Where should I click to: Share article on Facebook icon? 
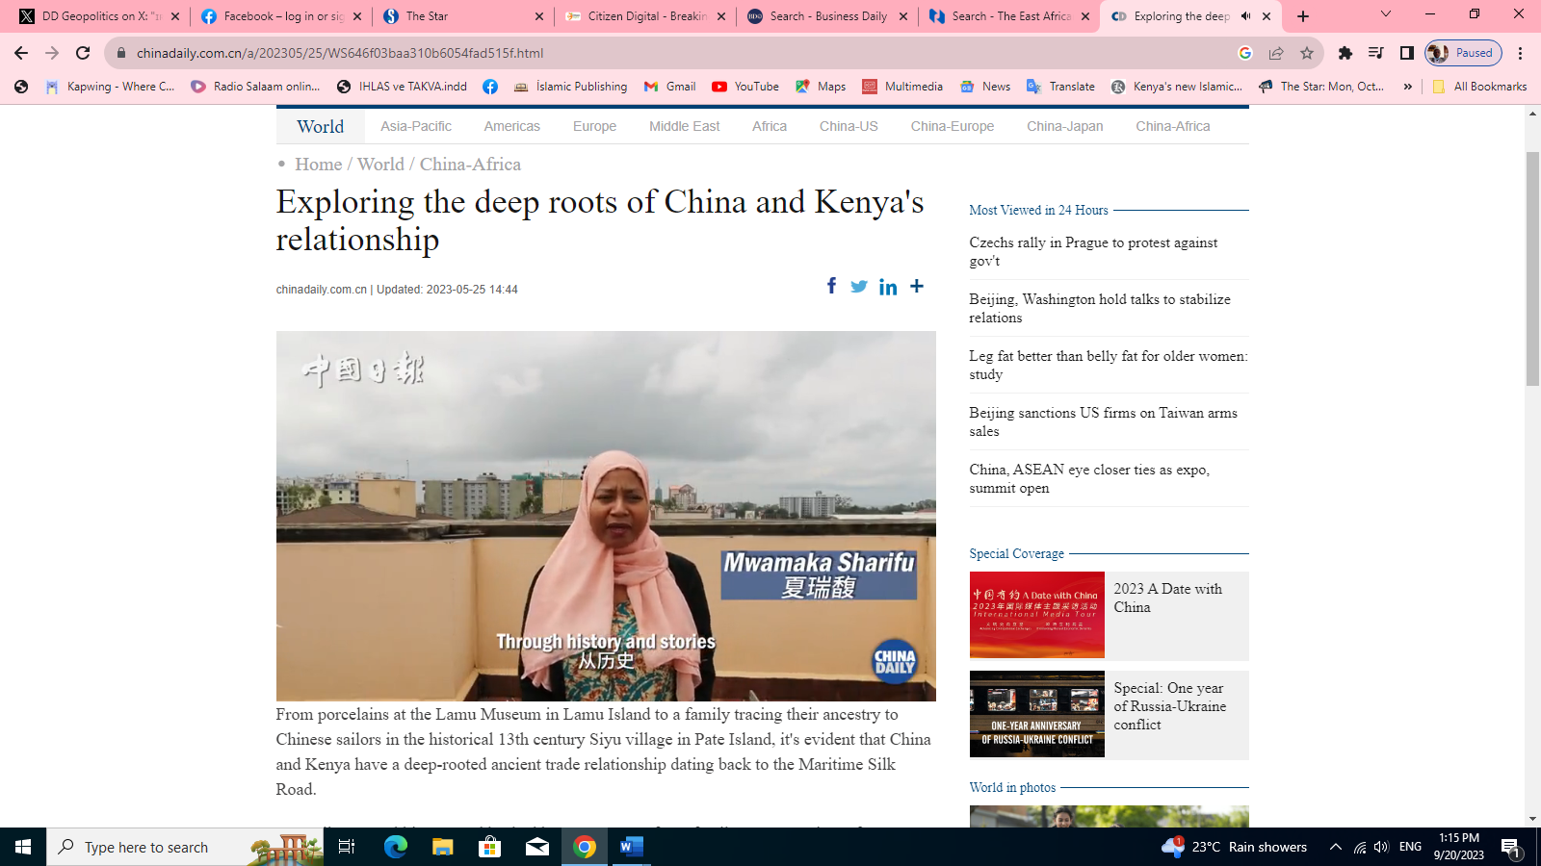(831, 286)
